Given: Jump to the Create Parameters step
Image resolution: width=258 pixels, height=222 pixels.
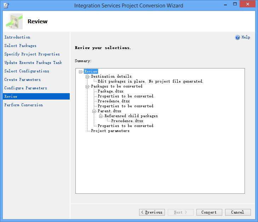Looking at the screenshot, I should click(x=22, y=79).
